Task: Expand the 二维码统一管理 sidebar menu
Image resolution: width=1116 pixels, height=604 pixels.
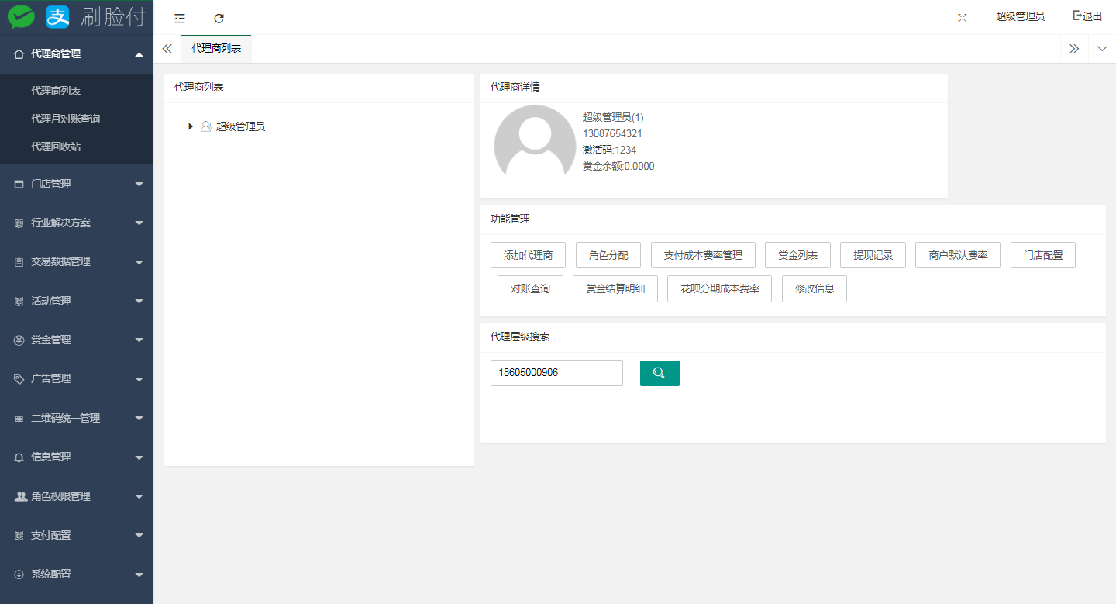Action: pyautogui.click(x=77, y=418)
